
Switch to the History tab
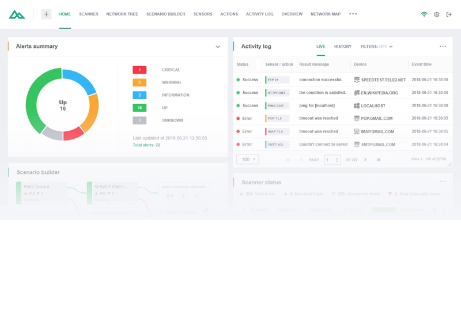[343, 47]
